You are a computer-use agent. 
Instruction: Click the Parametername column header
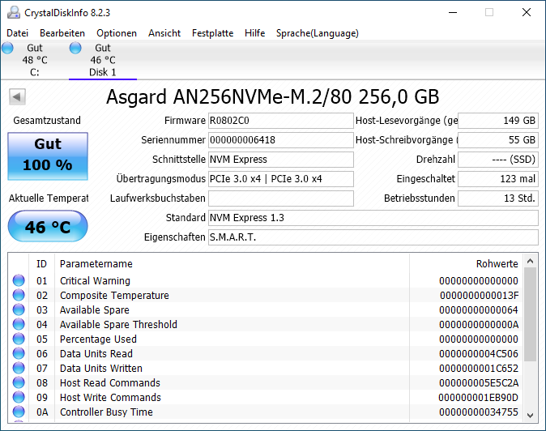(232, 264)
